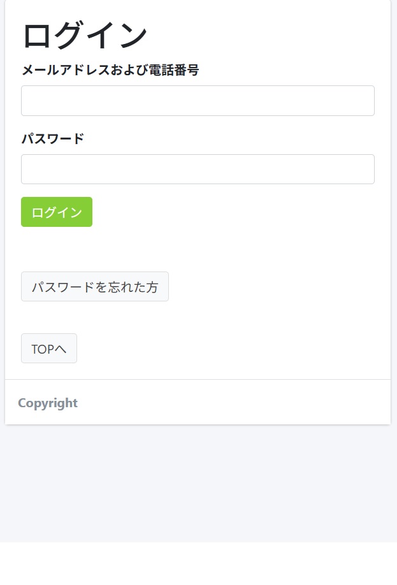The height and width of the screenshot is (585, 397).
Task: Click the メールアドレスおよび電話番号 input field
Action: pos(198,101)
